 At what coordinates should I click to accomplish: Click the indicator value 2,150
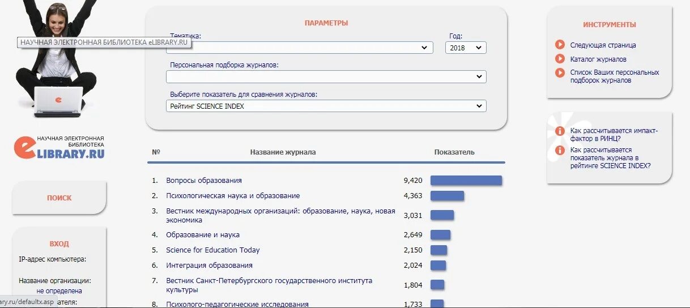[x=413, y=250]
